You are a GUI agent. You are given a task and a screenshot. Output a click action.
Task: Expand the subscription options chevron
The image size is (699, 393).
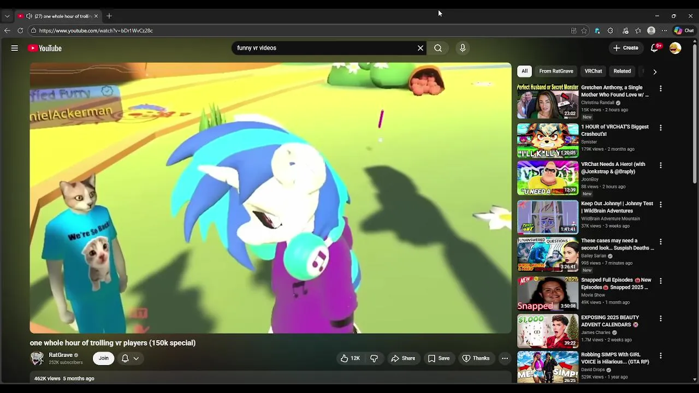pos(136,358)
